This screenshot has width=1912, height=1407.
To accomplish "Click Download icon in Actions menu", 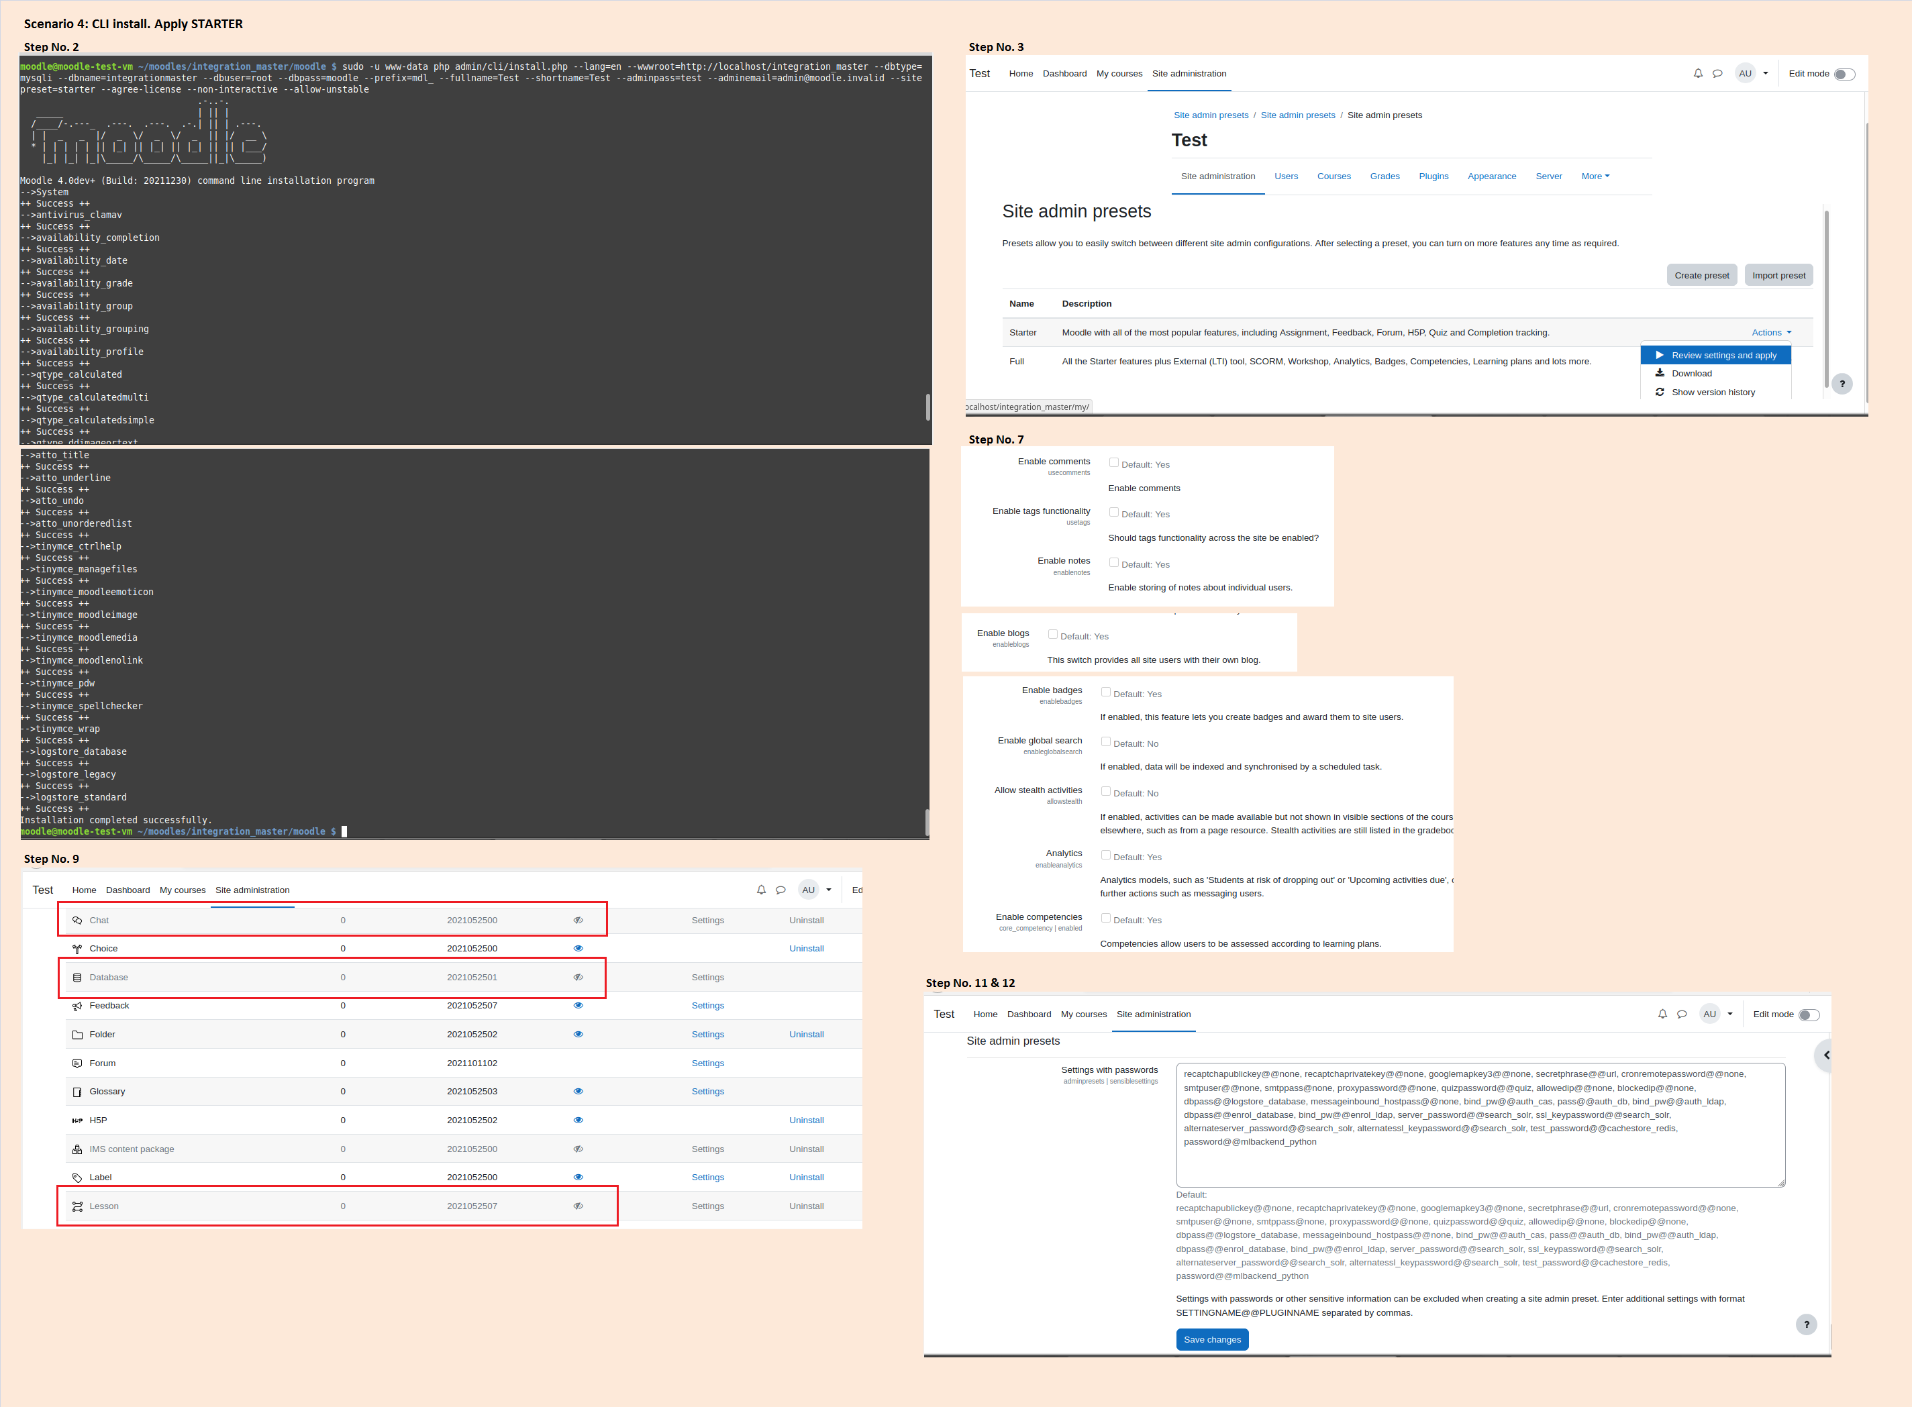I will click(1660, 372).
